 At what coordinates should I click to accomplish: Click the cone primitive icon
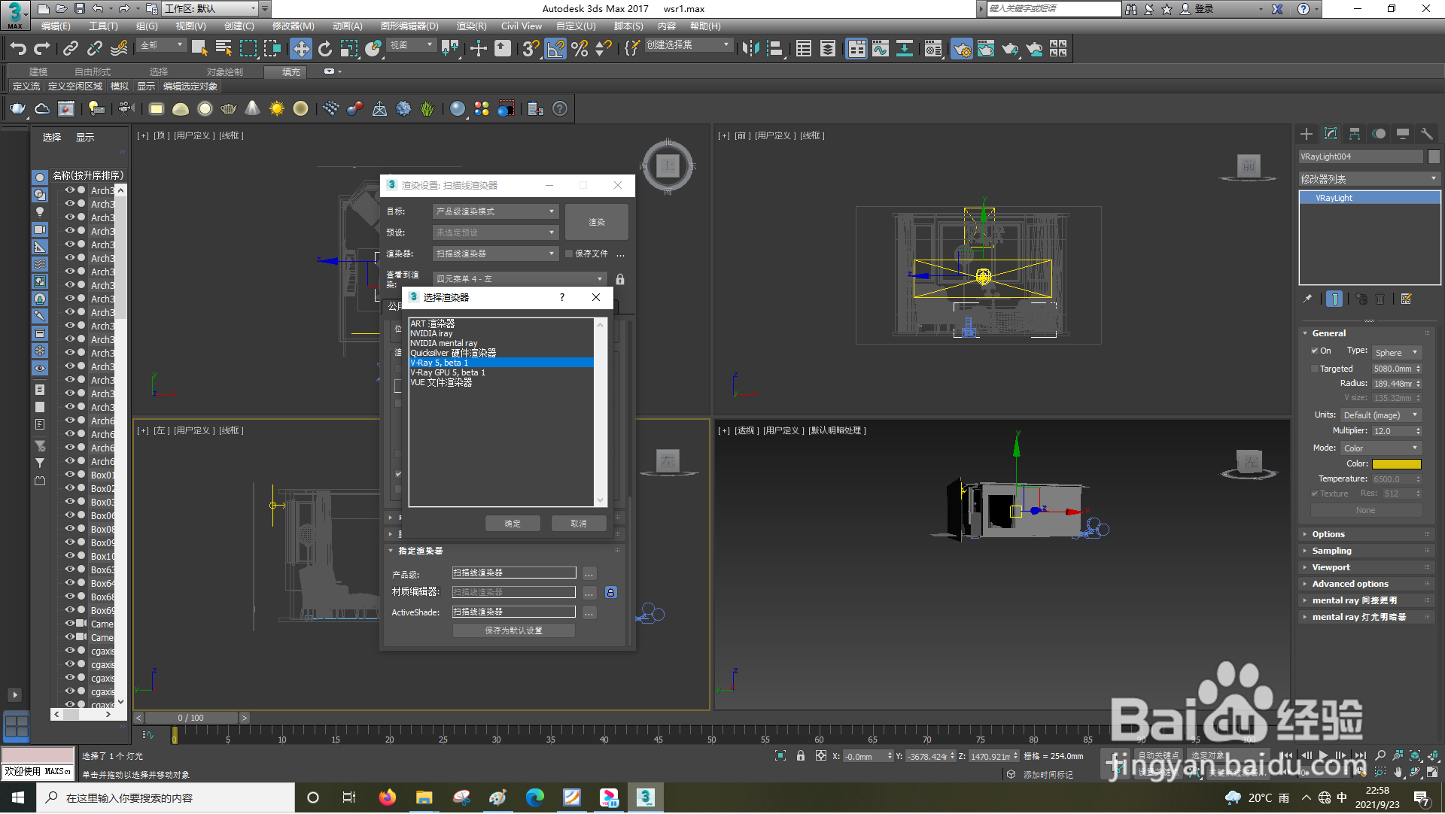pyautogui.click(x=253, y=109)
